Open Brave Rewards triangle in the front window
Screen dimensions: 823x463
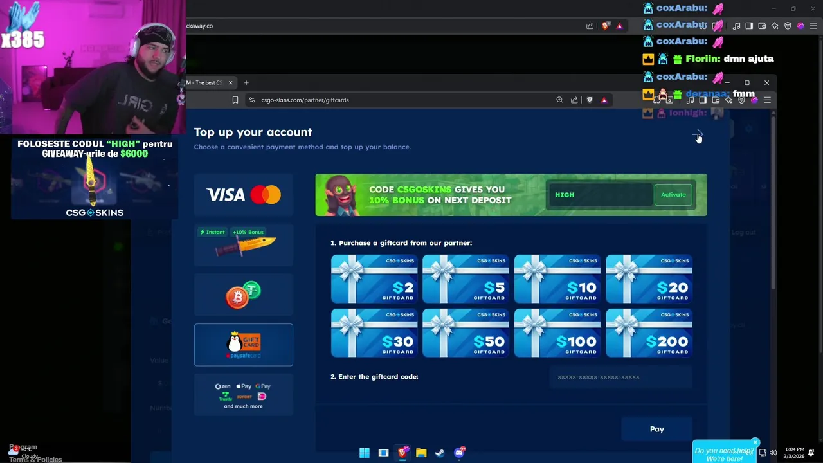[604, 100]
